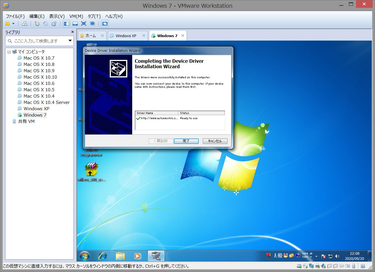Launch Internet Explorer from the taskbar

(103, 256)
